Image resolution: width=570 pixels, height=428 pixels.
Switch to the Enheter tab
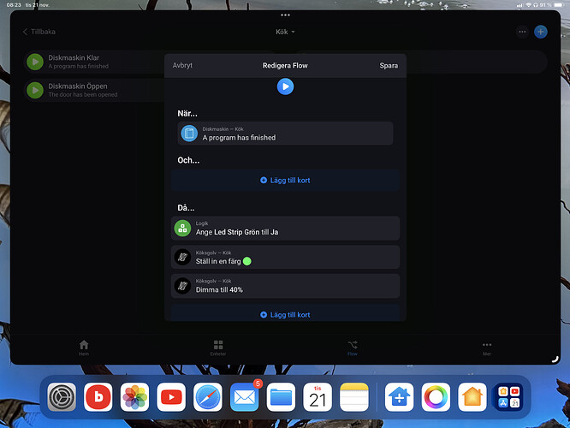point(218,348)
